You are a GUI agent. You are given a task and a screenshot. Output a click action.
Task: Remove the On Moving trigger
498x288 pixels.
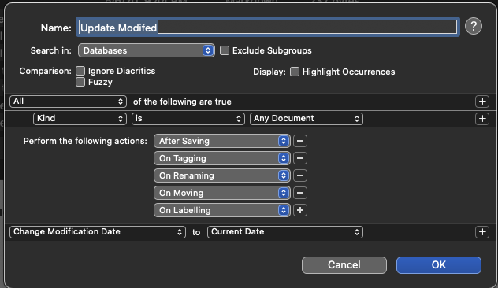point(300,193)
